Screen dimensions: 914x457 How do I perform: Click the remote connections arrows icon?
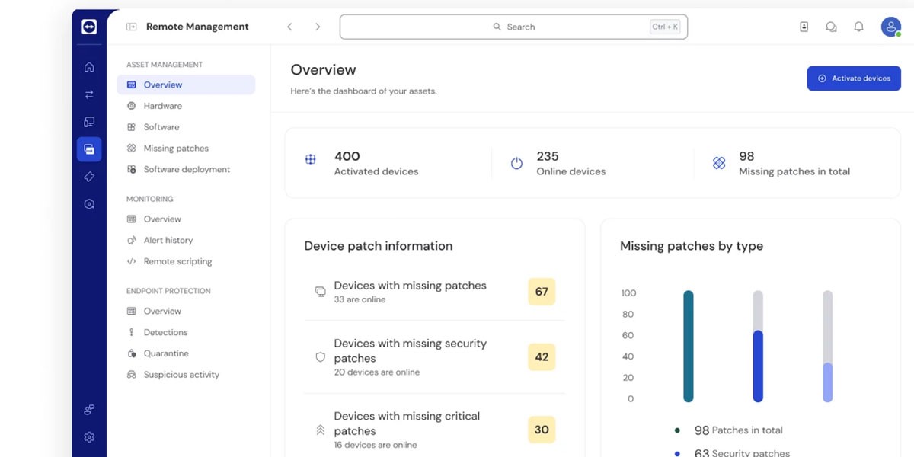(x=89, y=94)
